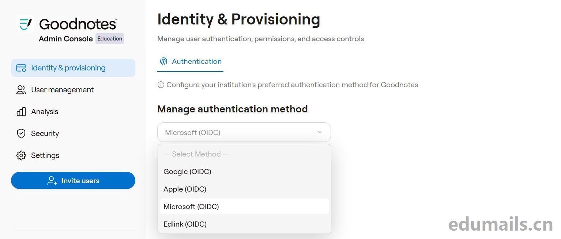This screenshot has height=239, width=561.
Task: Click the Education badge next to Admin Console
Action: 110,39
